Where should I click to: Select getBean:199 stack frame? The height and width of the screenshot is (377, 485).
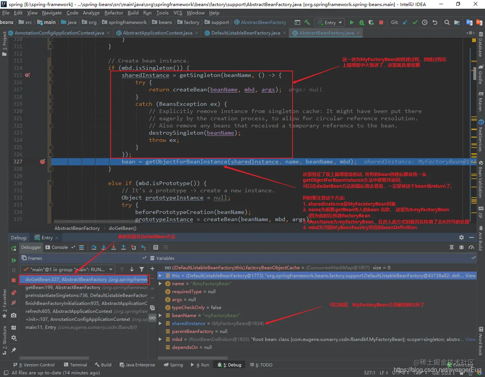84,287
